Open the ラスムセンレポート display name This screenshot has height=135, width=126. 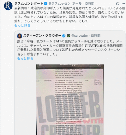pos(29,4)
